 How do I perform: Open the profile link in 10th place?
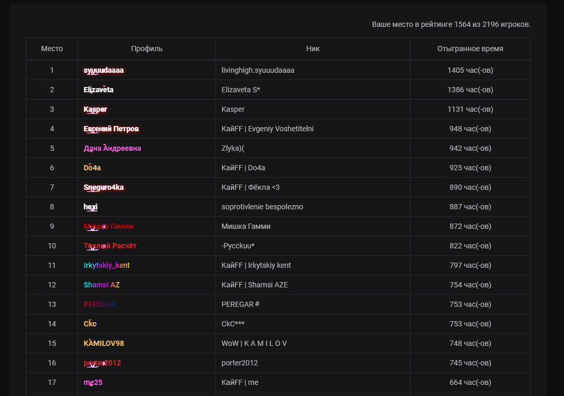(110, 246)
